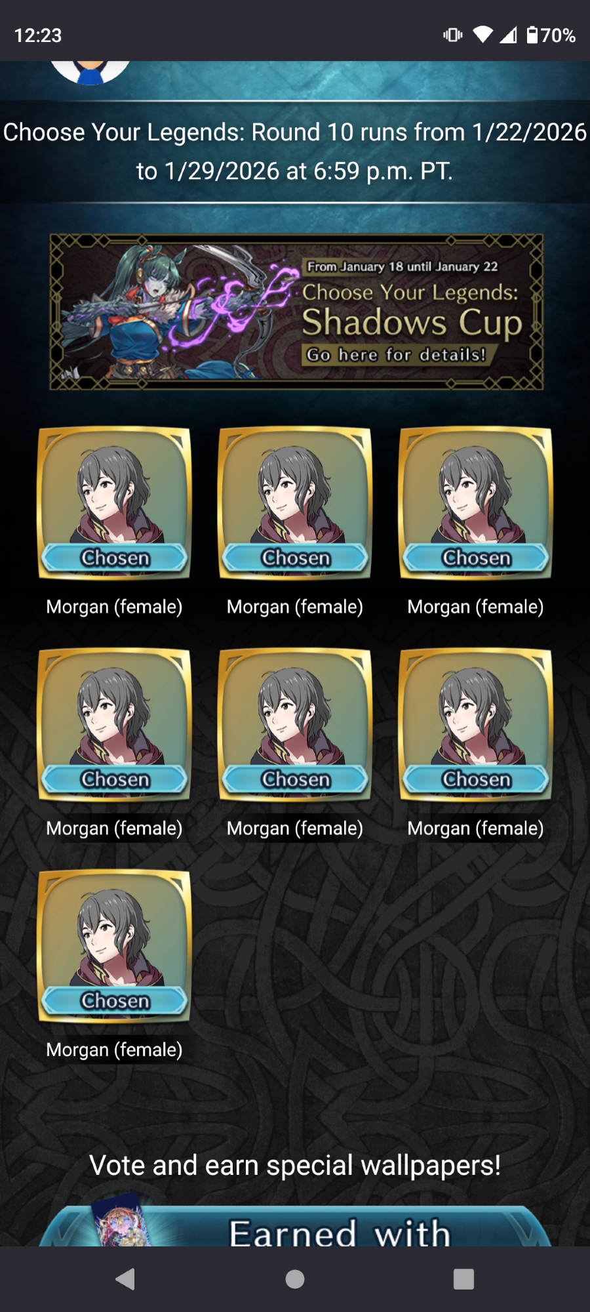The width and height of the screenshot is (590, 1312).
Task: Select left Morgan (female) portrait in second row
Action: [115, 725]
